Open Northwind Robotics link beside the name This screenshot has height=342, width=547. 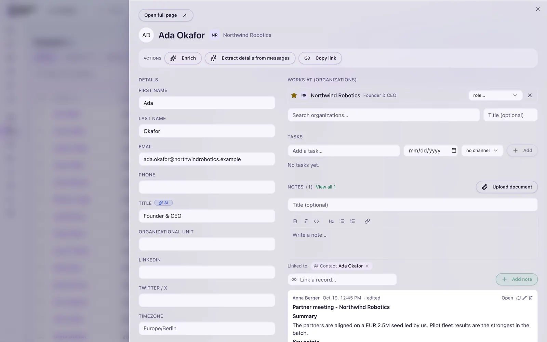(x=247, y=35)
